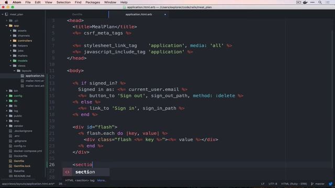Click the git branch icon beside master

coord(312,184)
